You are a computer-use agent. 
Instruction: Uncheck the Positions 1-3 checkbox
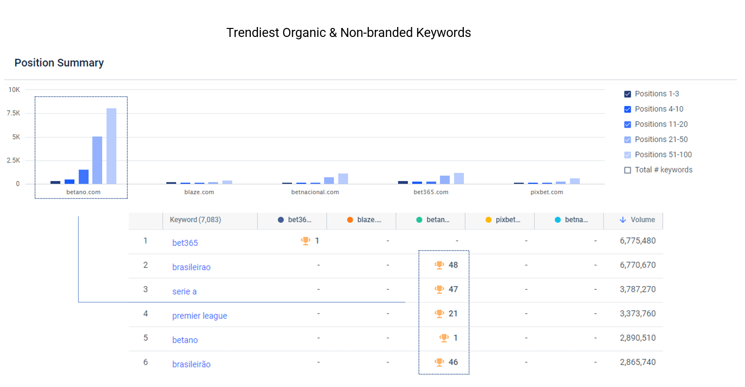[x=628, y=94]
